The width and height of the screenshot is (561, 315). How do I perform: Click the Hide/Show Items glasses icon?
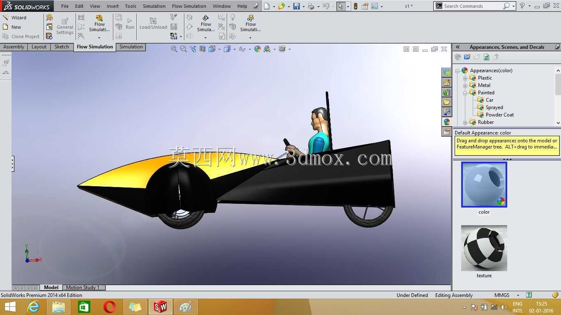[242, 49]
